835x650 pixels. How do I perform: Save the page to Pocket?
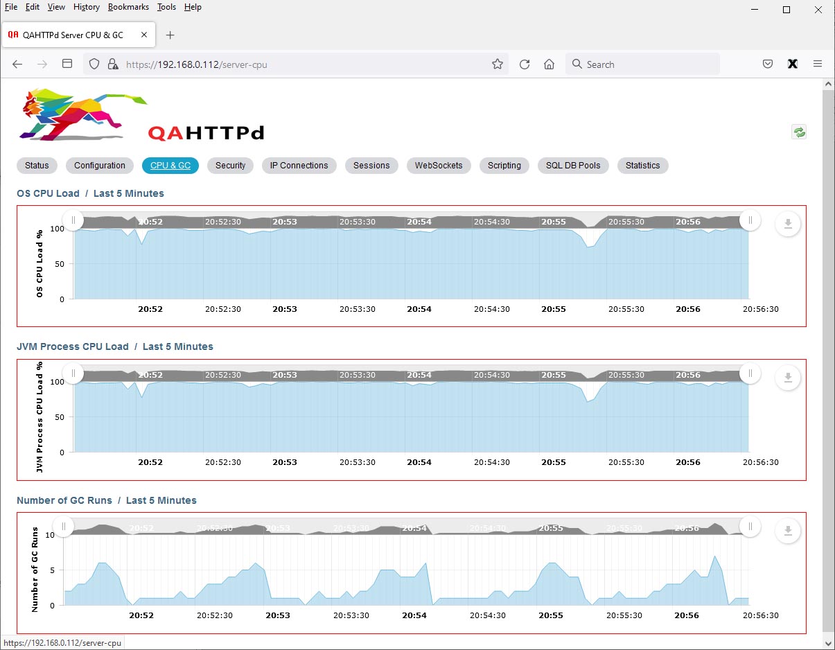pos(768,64)
